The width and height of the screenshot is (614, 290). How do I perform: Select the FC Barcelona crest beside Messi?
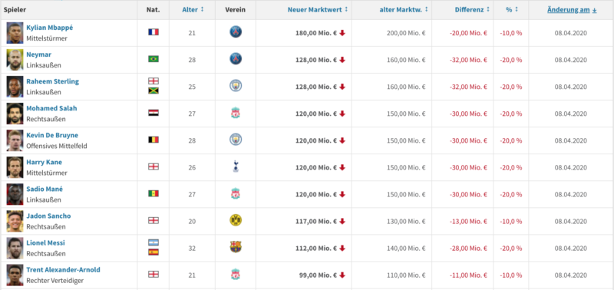236,247
